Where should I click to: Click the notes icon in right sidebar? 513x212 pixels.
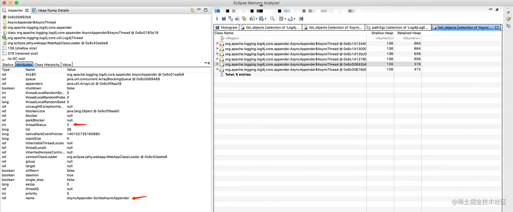[508, 19]
